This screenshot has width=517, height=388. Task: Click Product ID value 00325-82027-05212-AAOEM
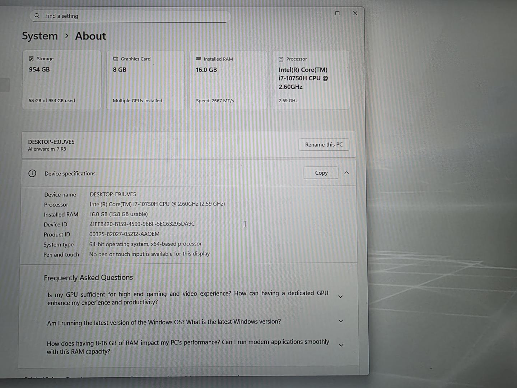(124, 234)
